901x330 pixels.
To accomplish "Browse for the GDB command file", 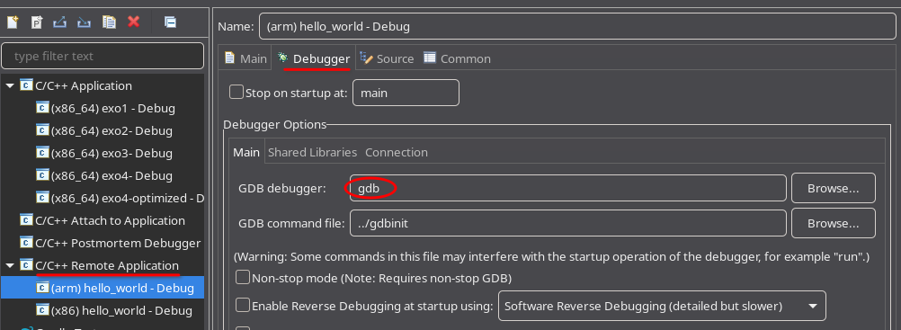I will pyautogui.click(x=834, y=223).
